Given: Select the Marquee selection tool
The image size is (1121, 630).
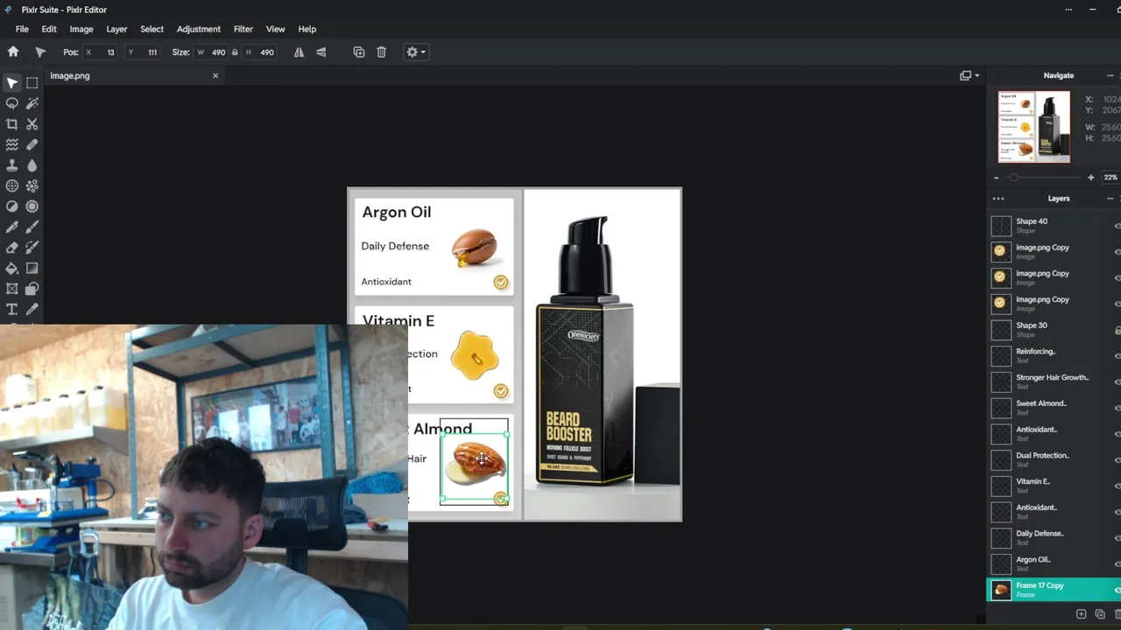Looking at the screenshot, I should click(x=32, y=83).
